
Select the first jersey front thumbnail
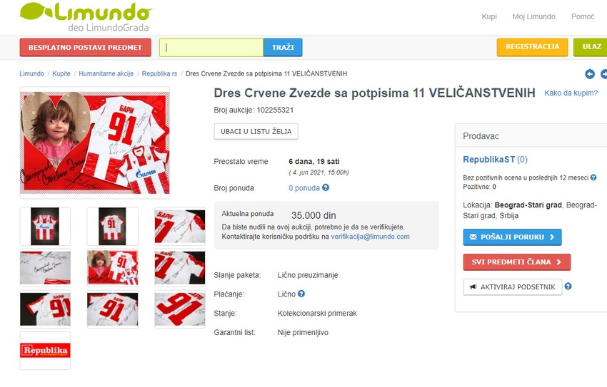point(45,227)
